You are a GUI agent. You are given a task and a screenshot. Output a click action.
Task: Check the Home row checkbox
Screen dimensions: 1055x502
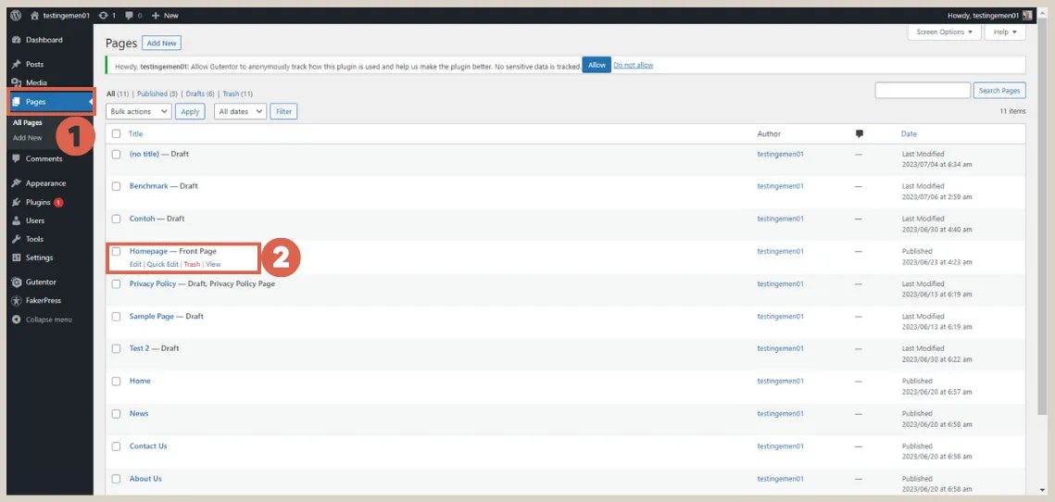(117, 381)
